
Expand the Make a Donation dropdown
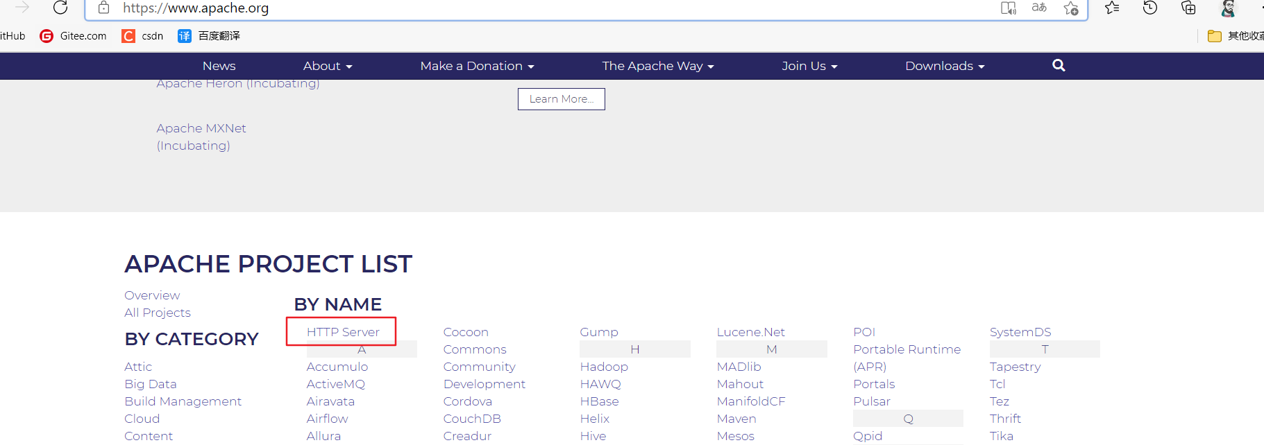pos(477,66)
